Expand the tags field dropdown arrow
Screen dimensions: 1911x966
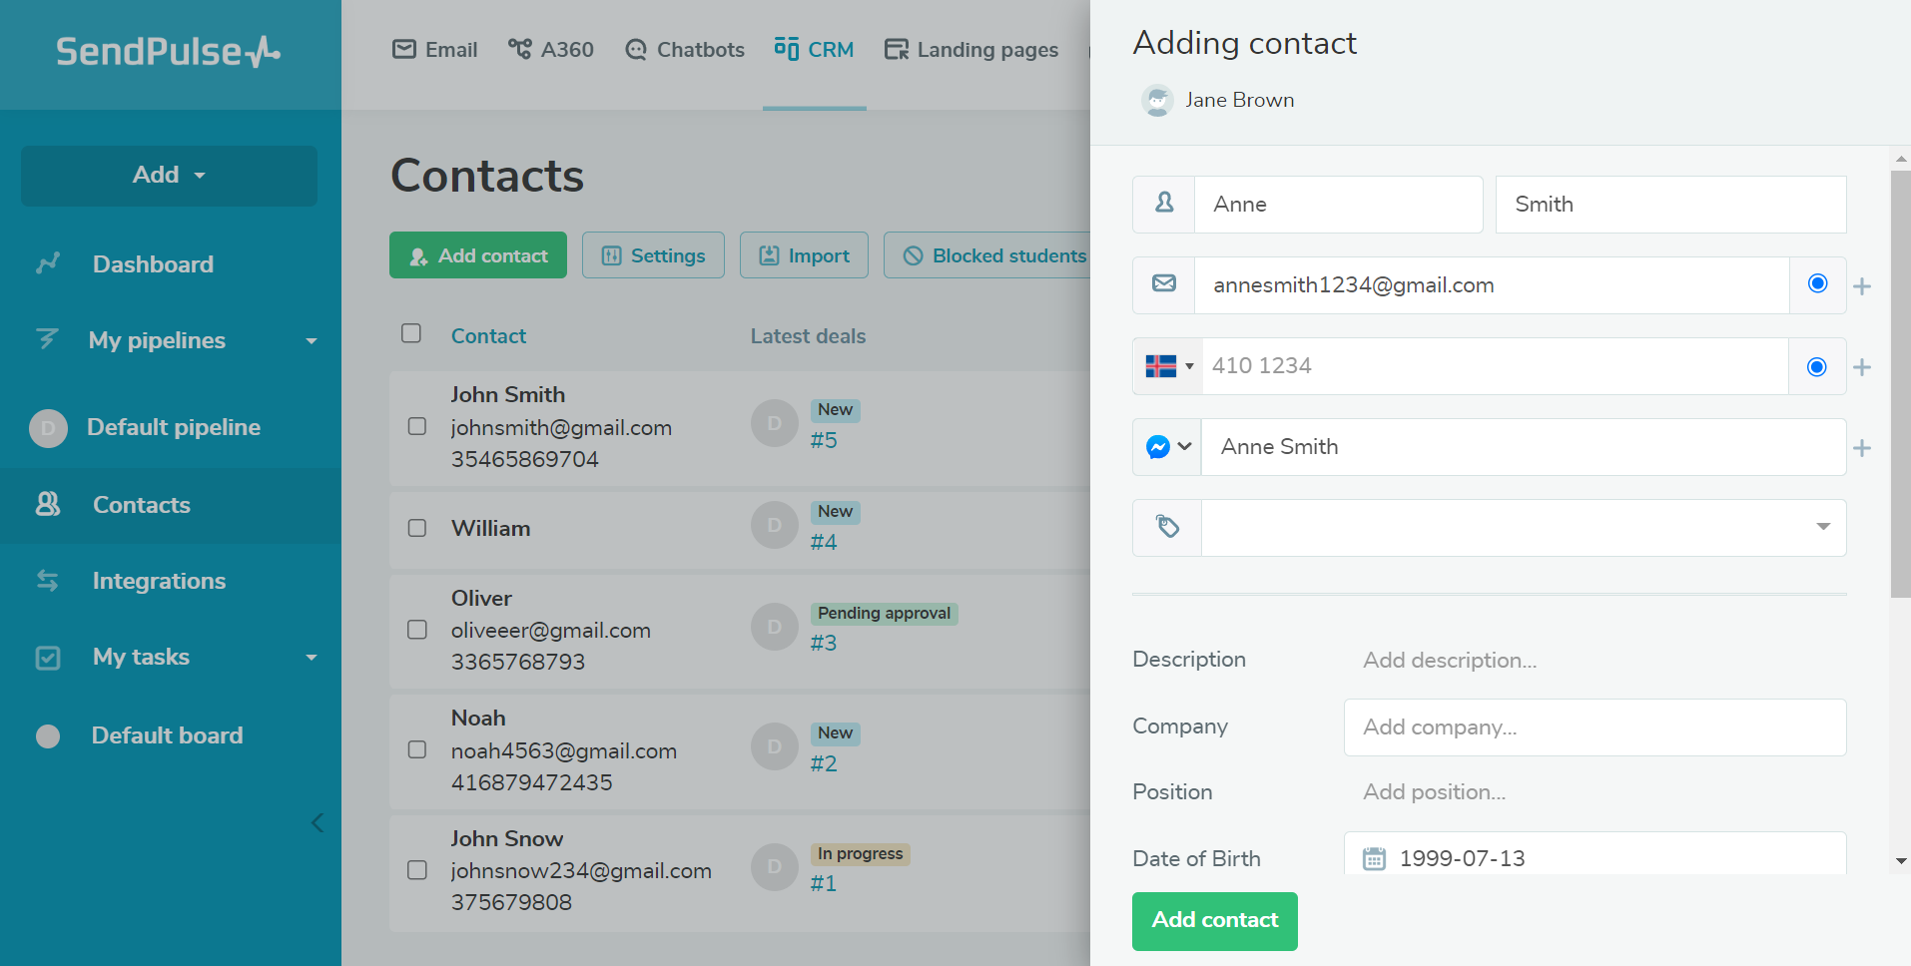(1823, 527)
